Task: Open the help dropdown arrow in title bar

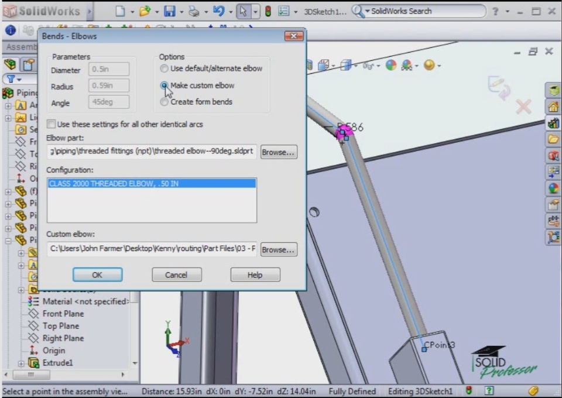Action: pos(507,12)
